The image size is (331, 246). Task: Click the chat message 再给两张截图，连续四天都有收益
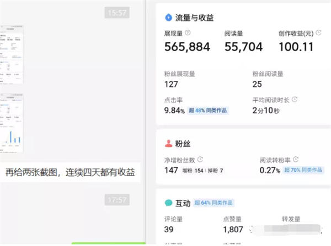pyautogui.click(x=70, y=172)
